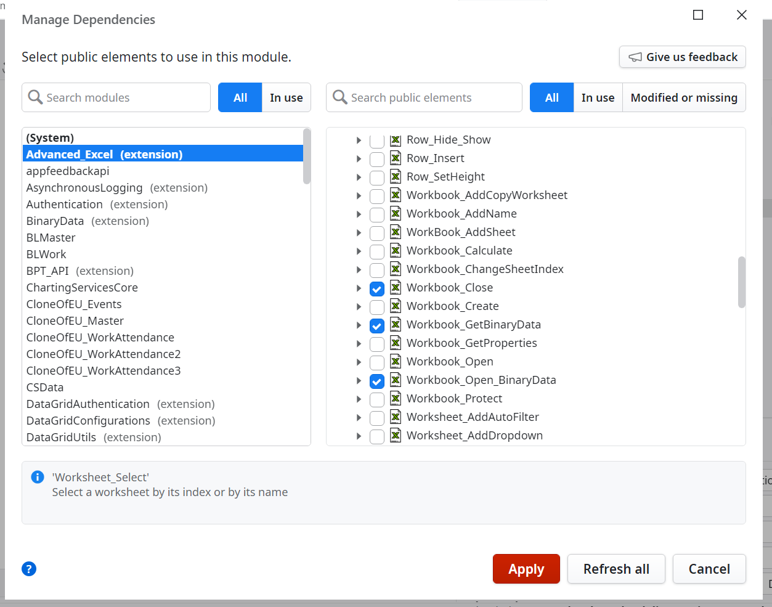
Task: Expand Worksheet_AddAutoFilter to view details
Action: tap(359, 417)
